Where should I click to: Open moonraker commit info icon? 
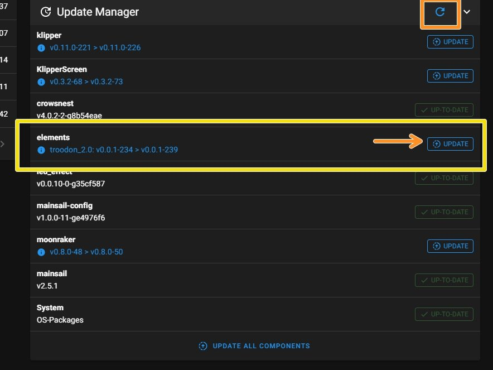[x=41, y=252]
